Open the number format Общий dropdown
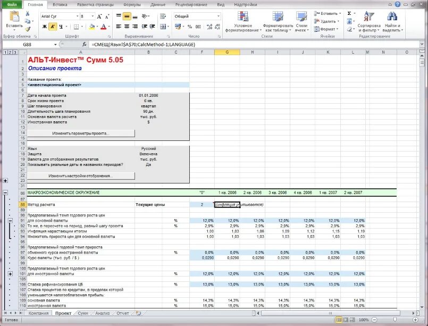The height and width of the screenshot is (326, 428). point(219,16)
